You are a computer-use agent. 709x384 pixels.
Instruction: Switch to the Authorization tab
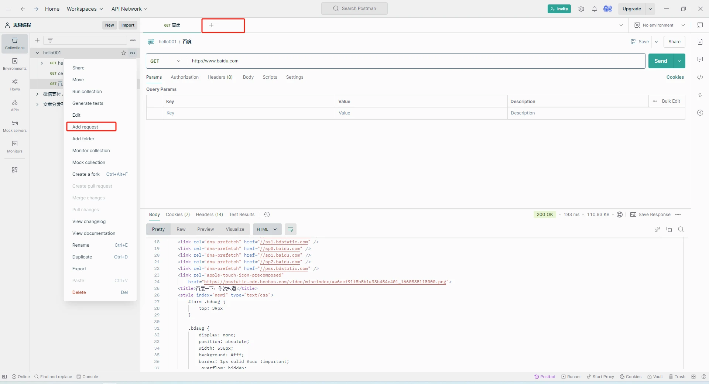(x=185, y=77)
